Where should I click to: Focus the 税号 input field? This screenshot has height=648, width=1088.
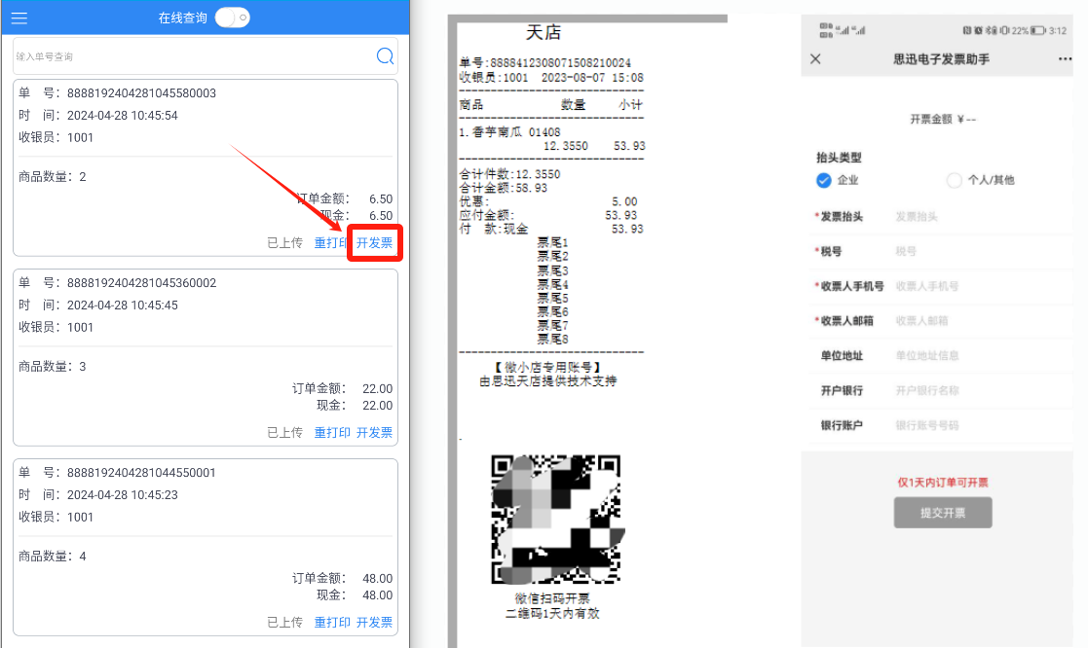click(982, 252)
